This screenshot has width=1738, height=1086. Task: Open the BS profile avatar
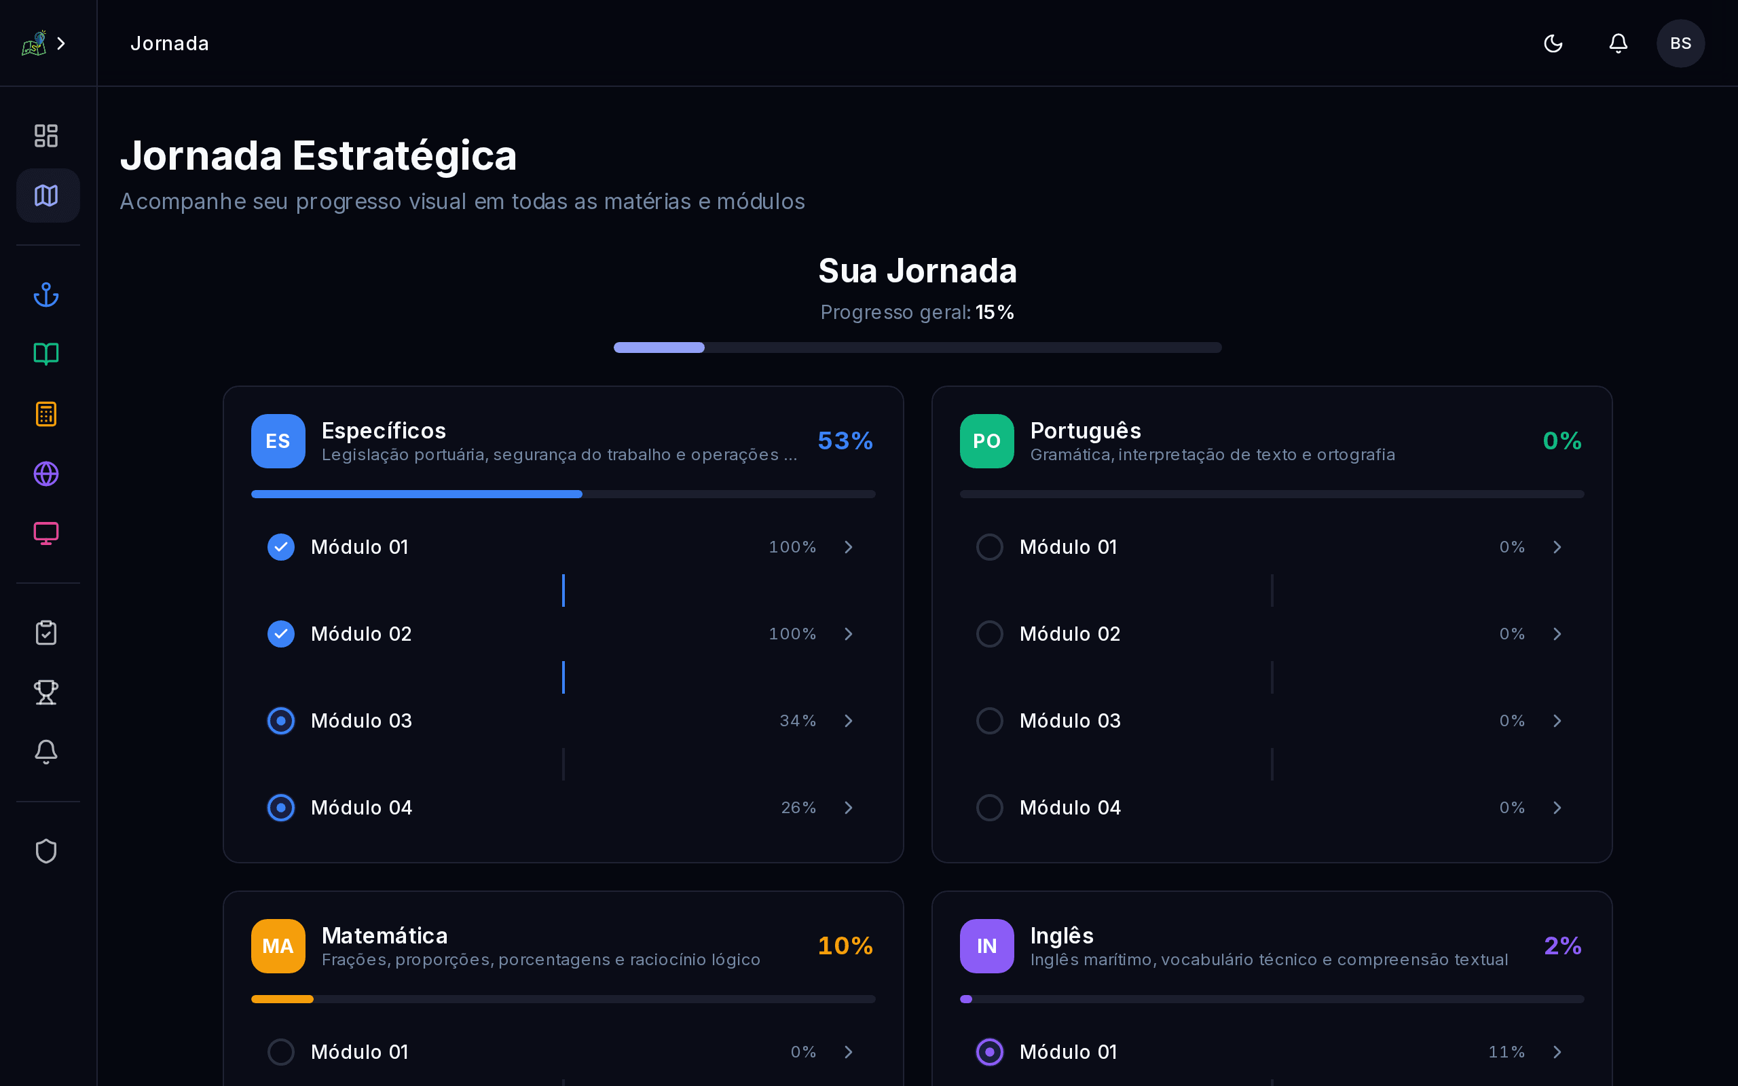click(1680, 43)
